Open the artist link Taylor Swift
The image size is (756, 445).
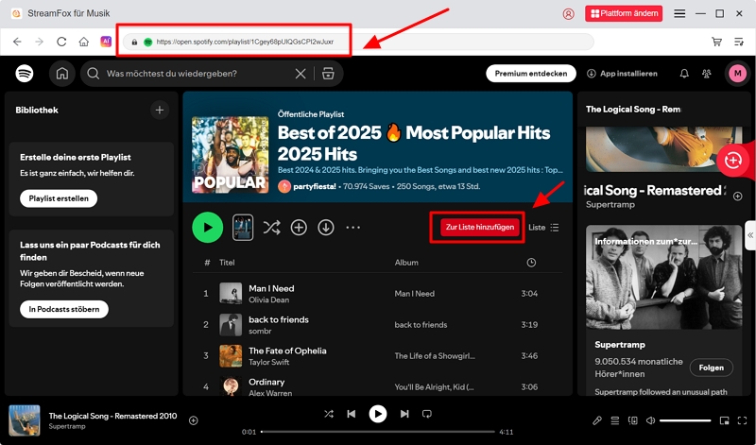tap(268, 363)
